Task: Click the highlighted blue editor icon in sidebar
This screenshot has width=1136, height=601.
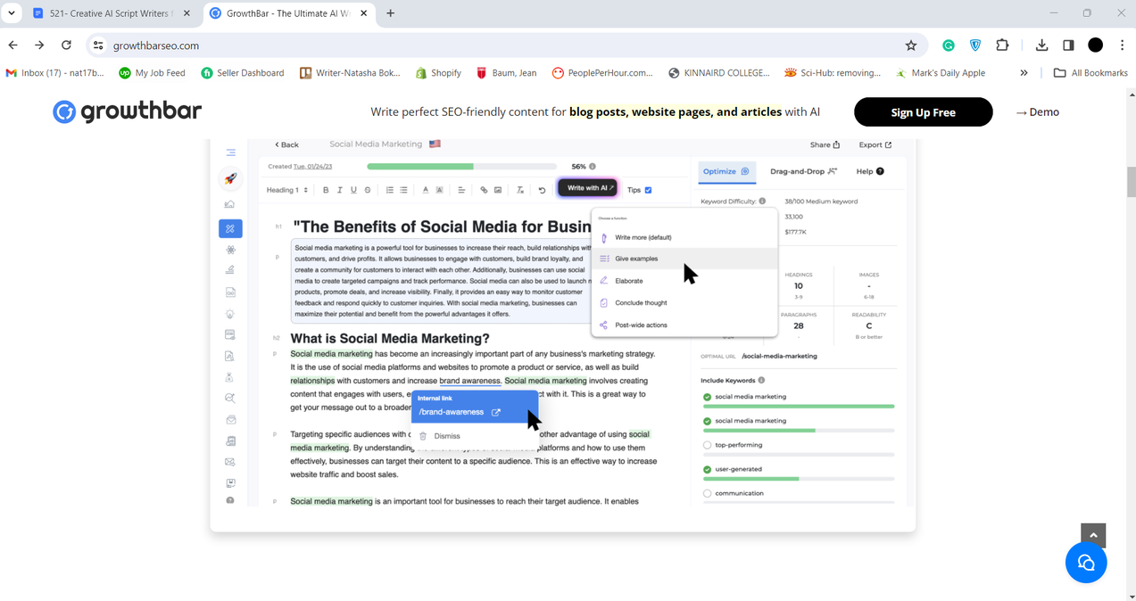Action: [230, 228]
